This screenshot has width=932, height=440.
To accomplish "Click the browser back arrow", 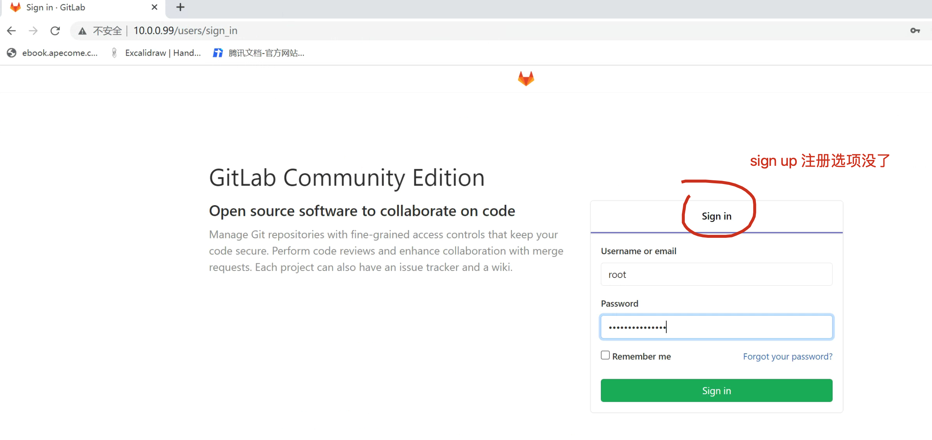I will click(x=12, y=31).
